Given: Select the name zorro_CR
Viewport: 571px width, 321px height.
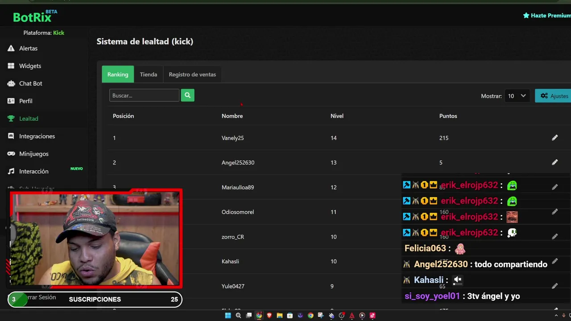Looking at the screenshot, I should pyautogui.click(x=232, y=237).
